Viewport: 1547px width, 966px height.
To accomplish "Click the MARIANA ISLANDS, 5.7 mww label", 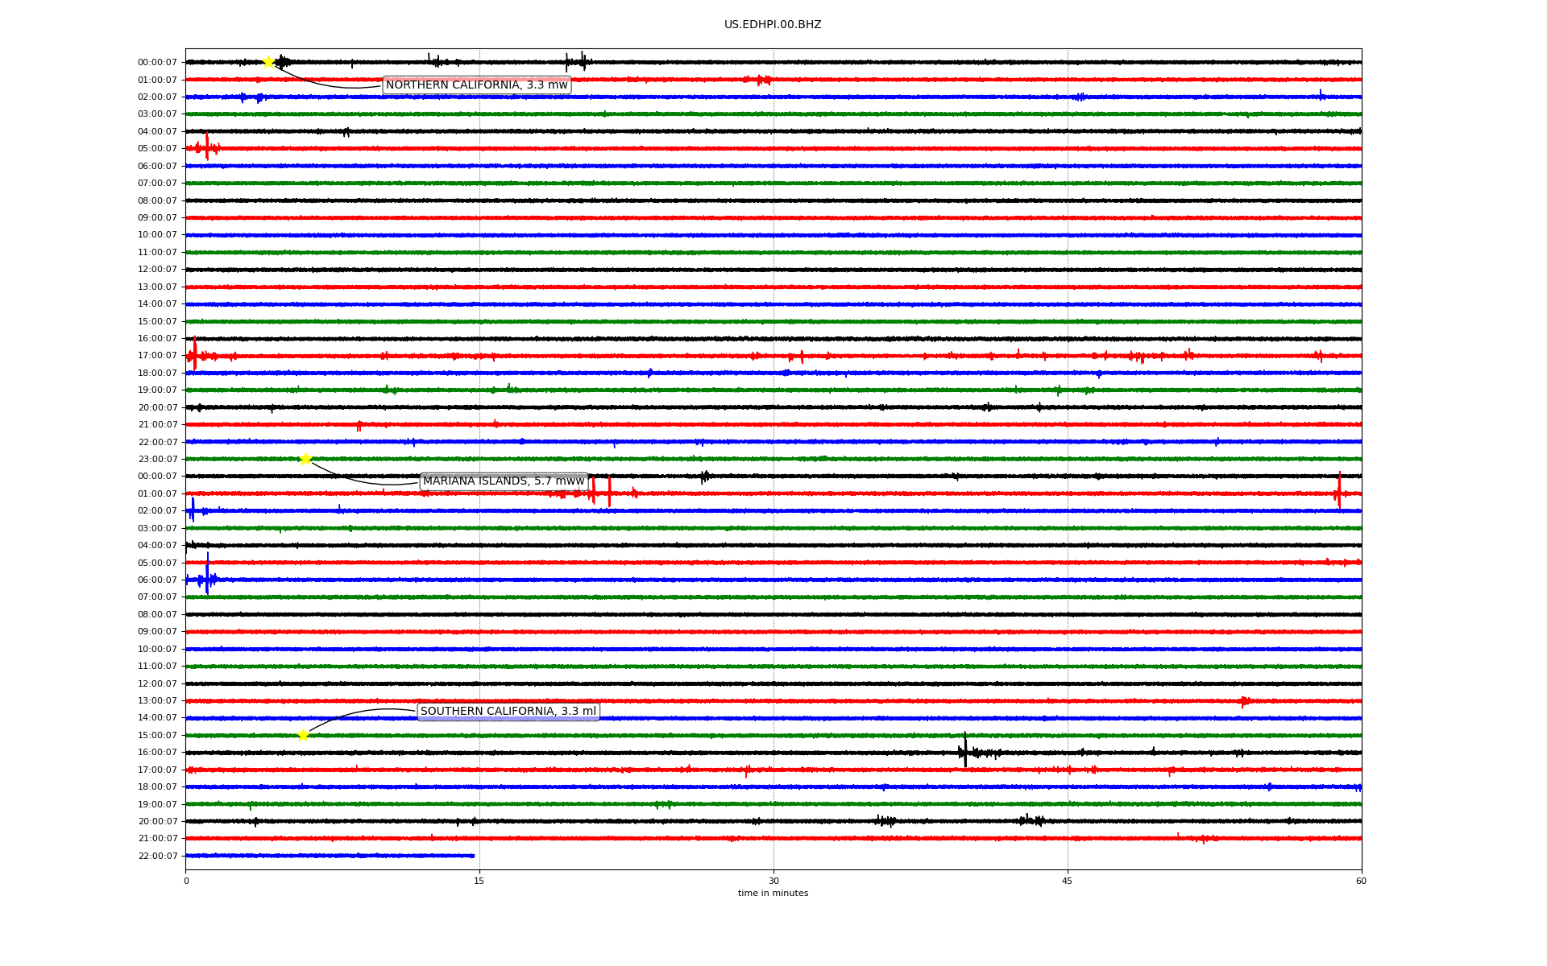I will point(504,481).
